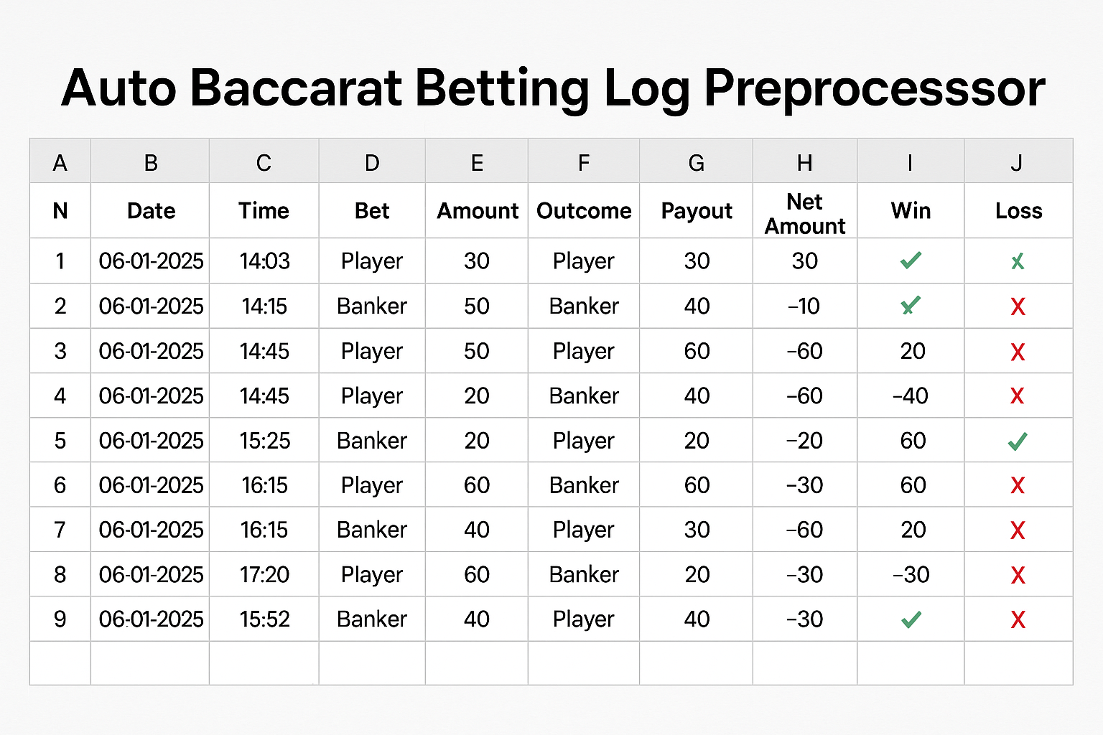Click the Net Amount header cell
This screenshot has width=1103, height=735.
pos(805,211)
